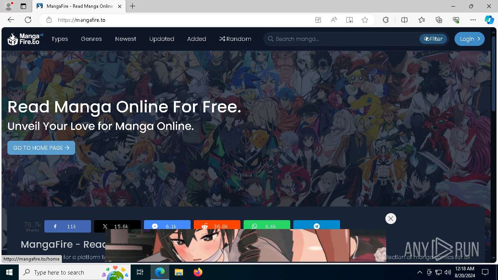The width and height of the screenshot is (498, 280).
Task: Open the Favorites list
Action: (x=422, y=20)
